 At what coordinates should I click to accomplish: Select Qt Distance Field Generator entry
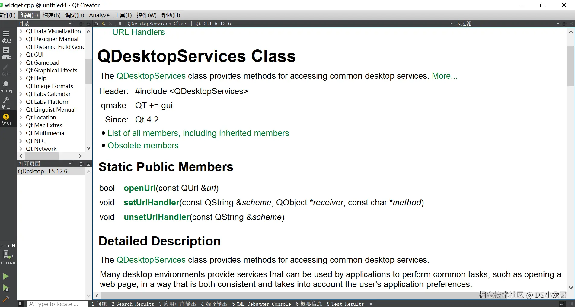pos(55,47)
